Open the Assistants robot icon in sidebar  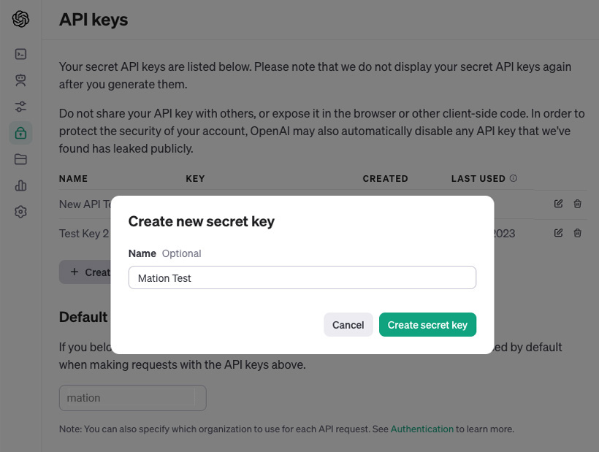click(x=20, y=80)
